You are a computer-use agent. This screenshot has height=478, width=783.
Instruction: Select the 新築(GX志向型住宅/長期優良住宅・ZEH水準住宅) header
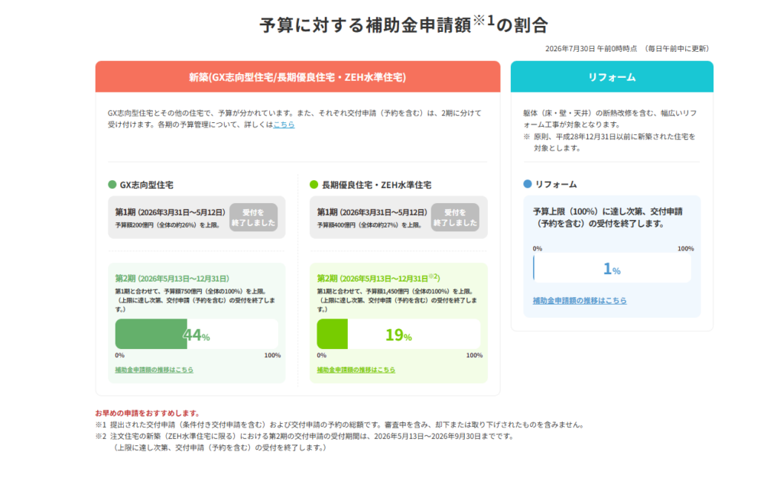pyautogui.click(x=297, y=77)
